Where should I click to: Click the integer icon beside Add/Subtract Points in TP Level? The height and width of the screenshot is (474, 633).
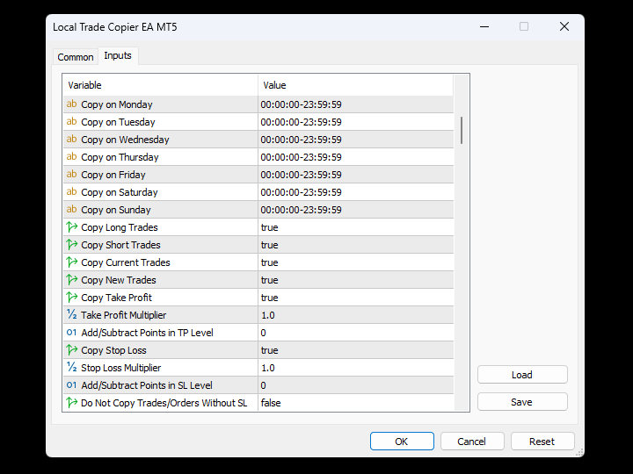click(x=71, y=333)
